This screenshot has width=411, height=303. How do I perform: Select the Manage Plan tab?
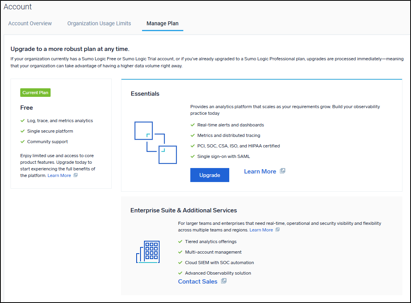(x=162, y=23)
